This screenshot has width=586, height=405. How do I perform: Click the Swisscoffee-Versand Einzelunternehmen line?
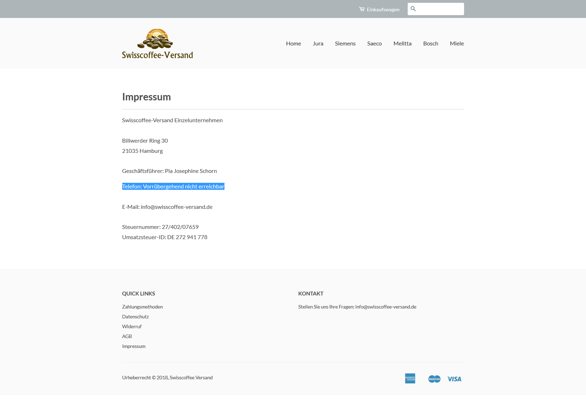click(x=172, y=120)
